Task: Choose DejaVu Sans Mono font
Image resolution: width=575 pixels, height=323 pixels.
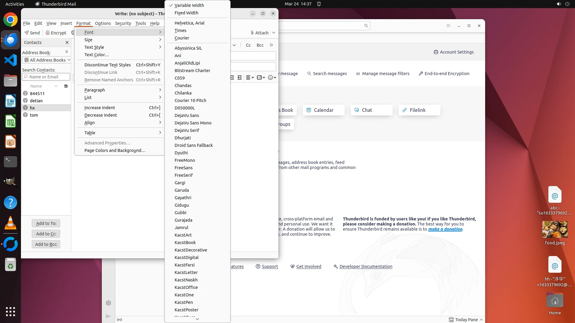Action: pos(193,123)
